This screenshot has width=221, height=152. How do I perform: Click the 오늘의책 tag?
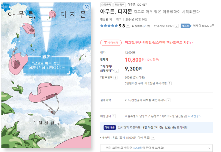pos(120,5)
